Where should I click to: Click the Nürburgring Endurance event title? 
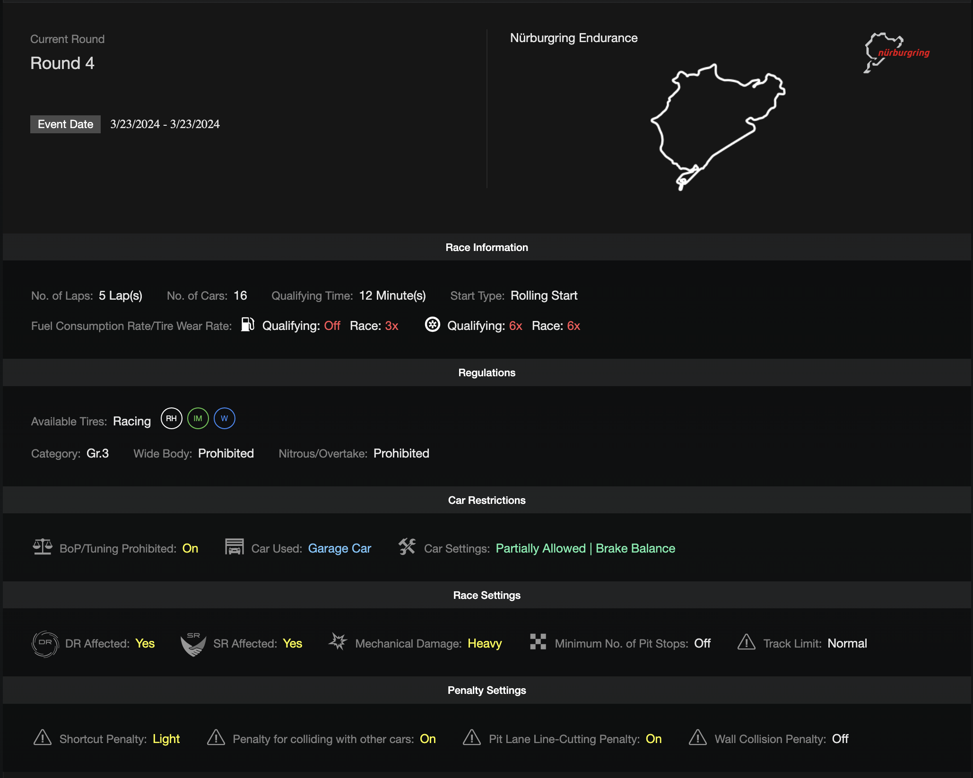point(573,38)
